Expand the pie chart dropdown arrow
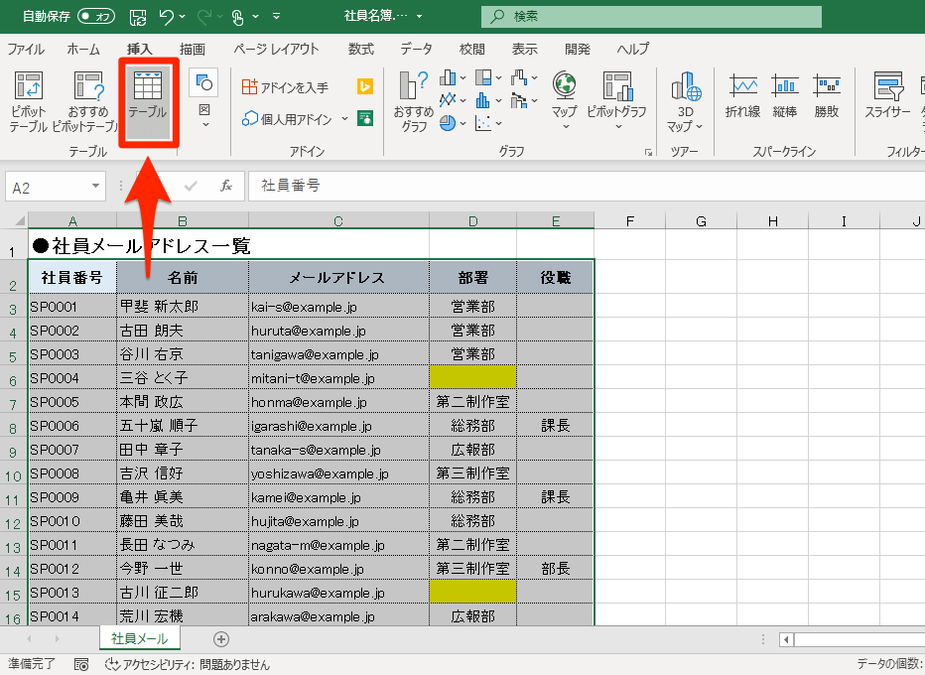 (x=463, y=123)
